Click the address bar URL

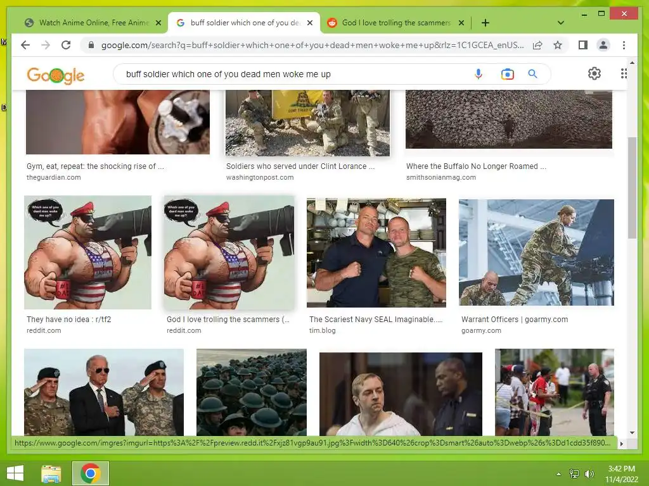click(312, 45)
